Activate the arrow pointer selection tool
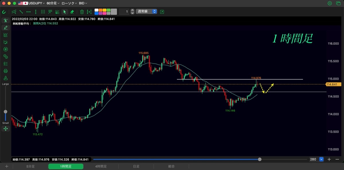344x170 pixels. (64, 12)
